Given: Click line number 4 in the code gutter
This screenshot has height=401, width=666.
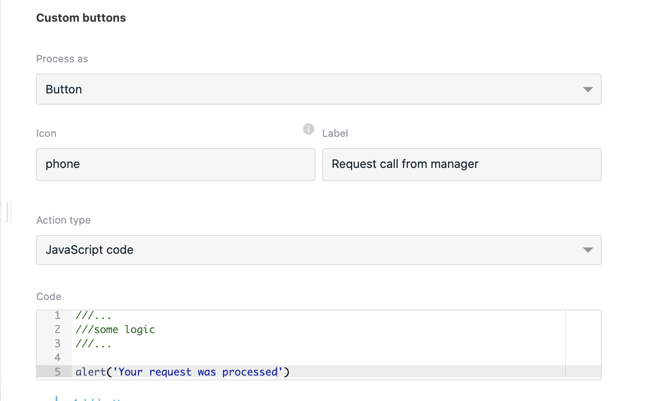Looking at the screenshot, I should tap(58, 358).
